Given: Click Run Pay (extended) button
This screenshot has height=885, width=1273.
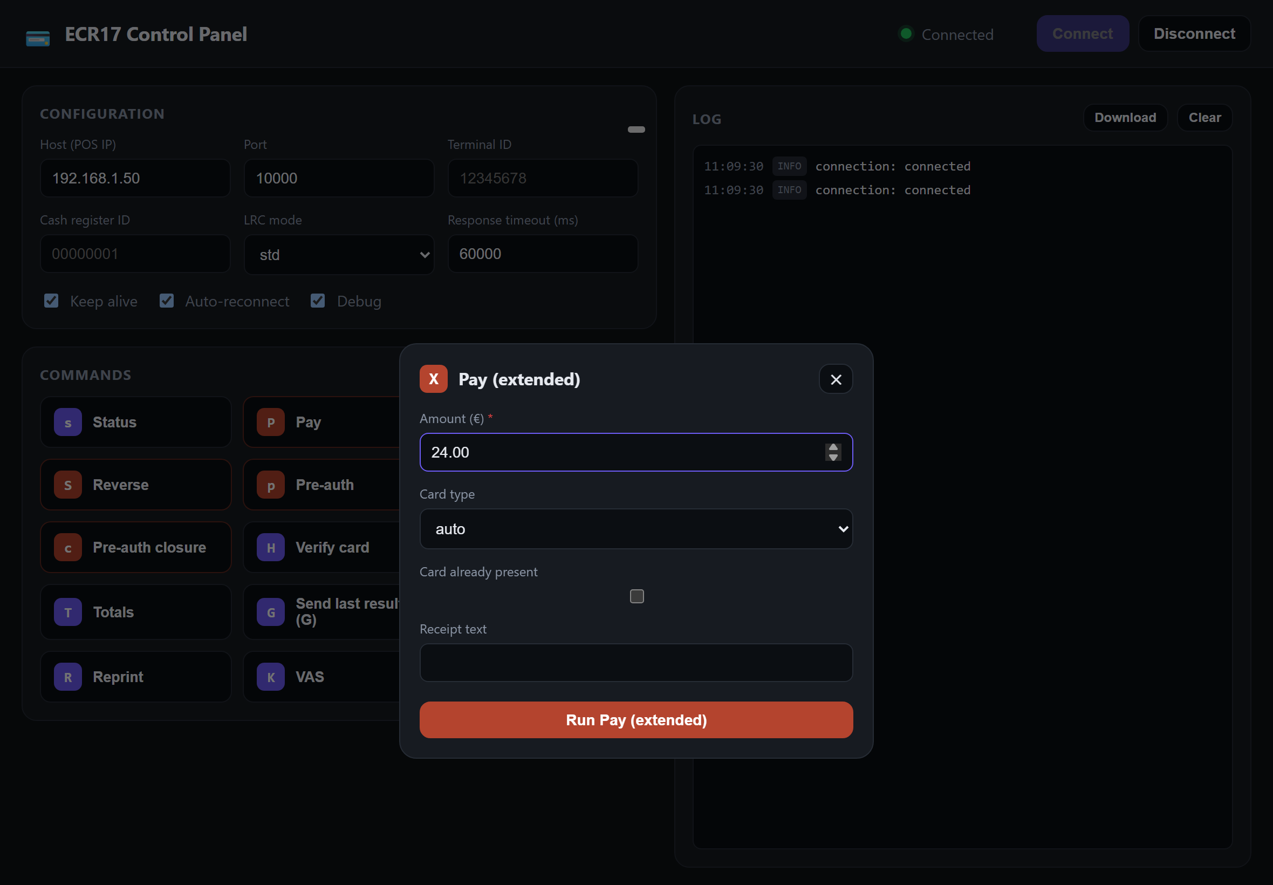Looking at the screenshot, I should coord(636,720).
